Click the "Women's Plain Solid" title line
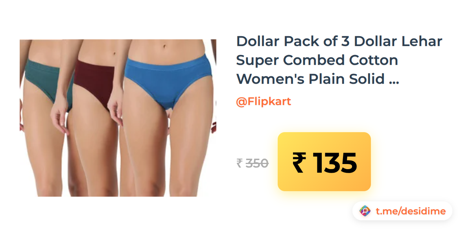The height and width of the screenshot is (236, 472). pos(310,79)
